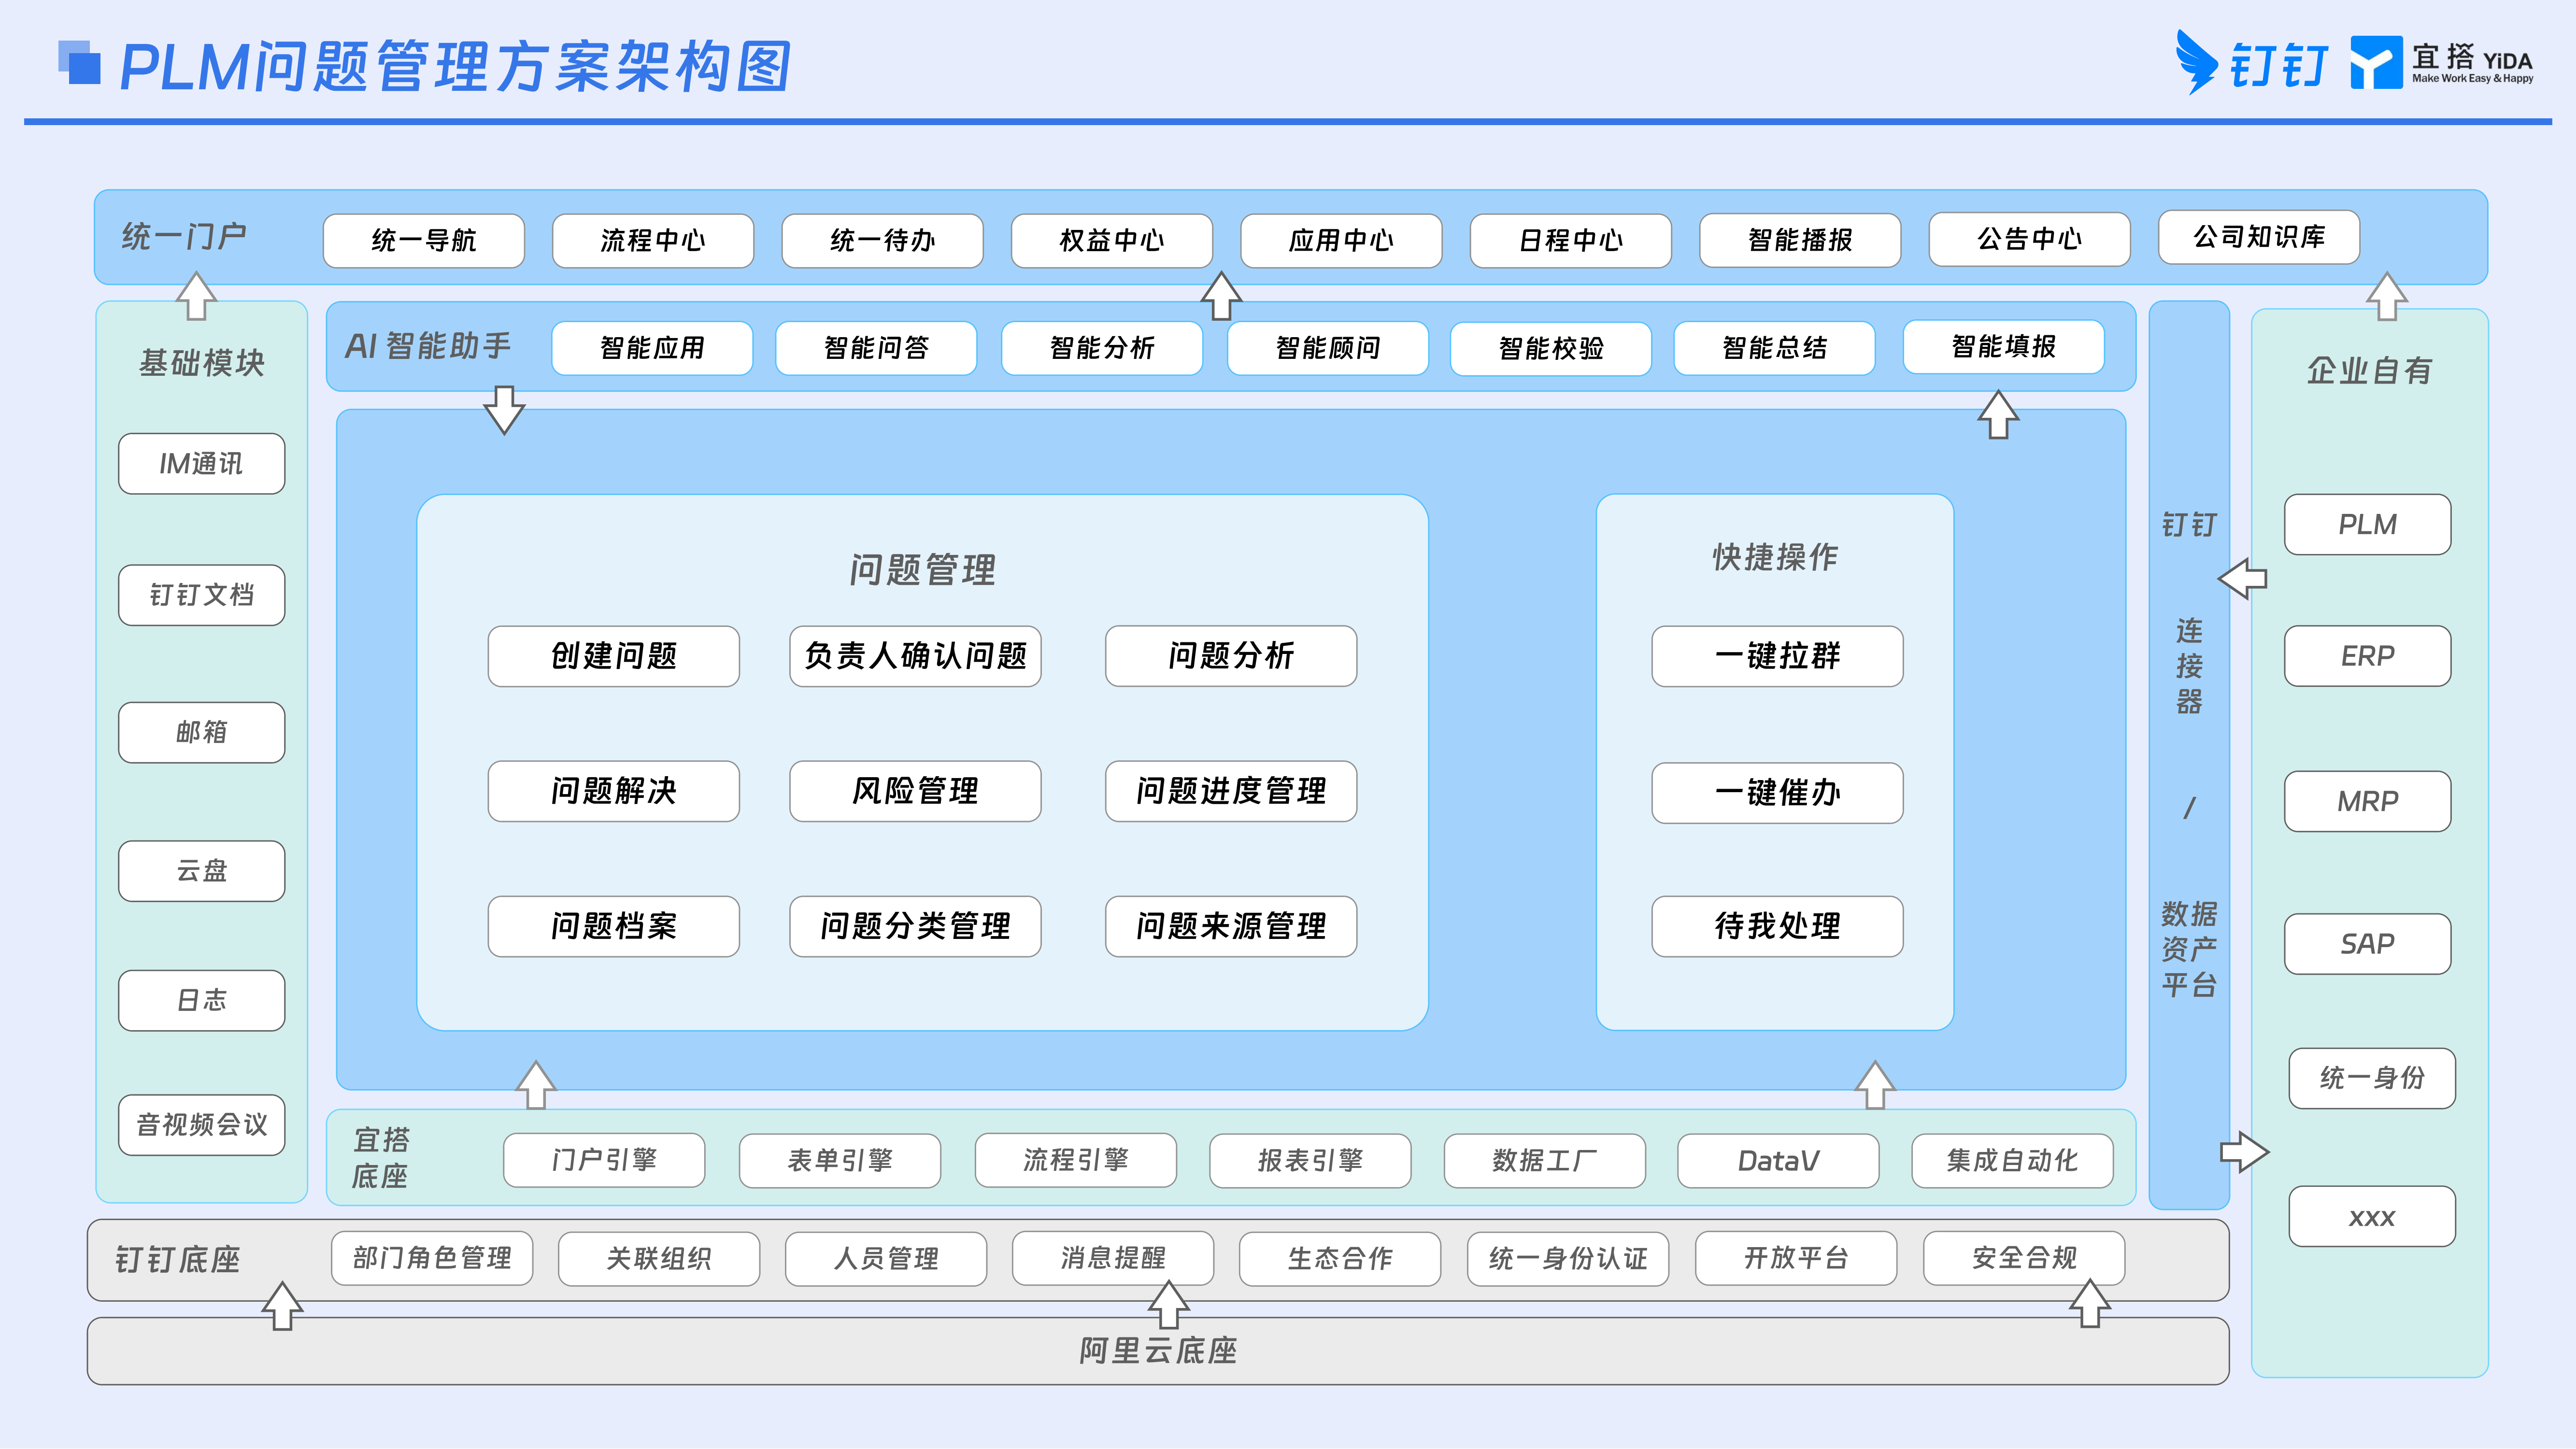
Task: Select the 问题分类管理 box
Action: [x=916, y=926]
